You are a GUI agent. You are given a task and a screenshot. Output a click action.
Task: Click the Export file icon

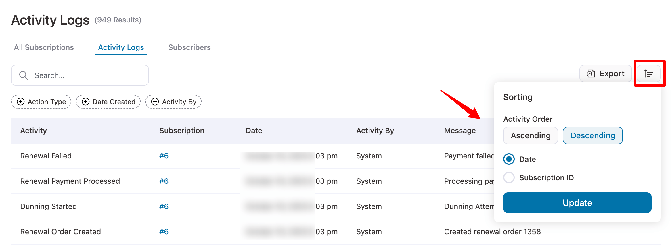[x=591, y=74]
